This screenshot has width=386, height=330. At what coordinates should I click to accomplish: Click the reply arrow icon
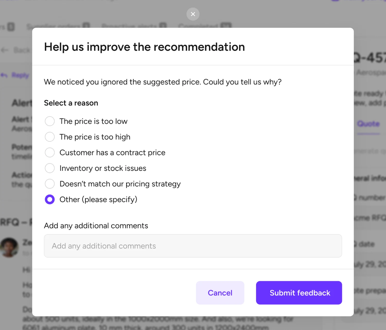pyautogui.click(x=4, y=75)
